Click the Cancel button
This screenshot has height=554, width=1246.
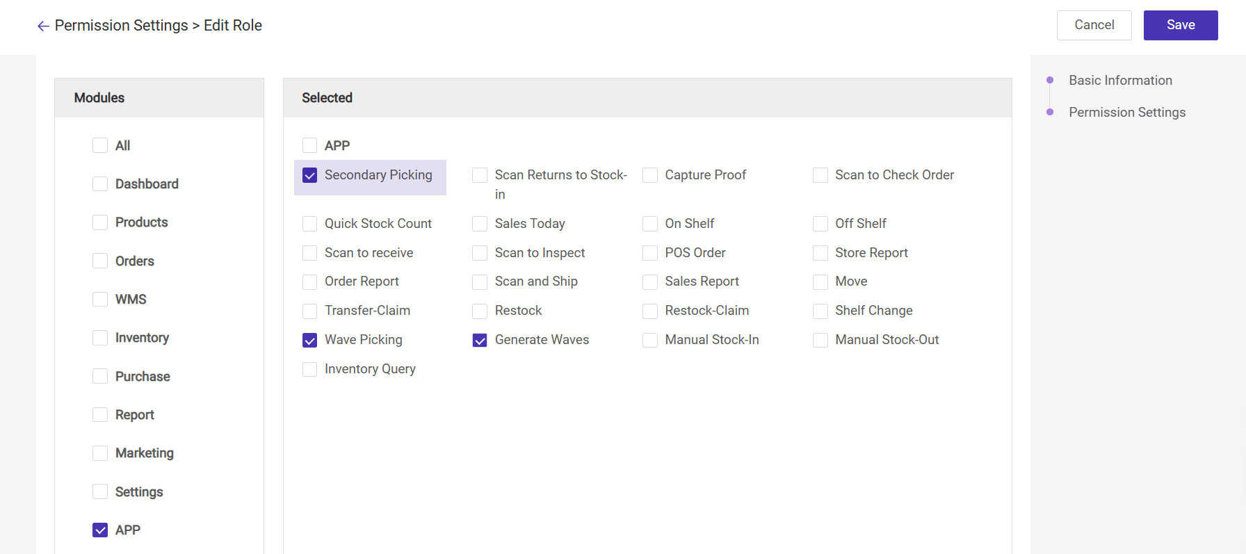[1094, 25]
